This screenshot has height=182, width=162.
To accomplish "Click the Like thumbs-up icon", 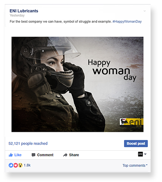I will [x=11, y=155].
